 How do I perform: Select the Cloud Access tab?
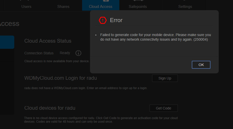pyautogui.click(x=101, y=5)
